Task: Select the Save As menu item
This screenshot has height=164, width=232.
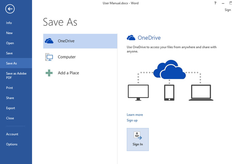Action: point(16,63)
